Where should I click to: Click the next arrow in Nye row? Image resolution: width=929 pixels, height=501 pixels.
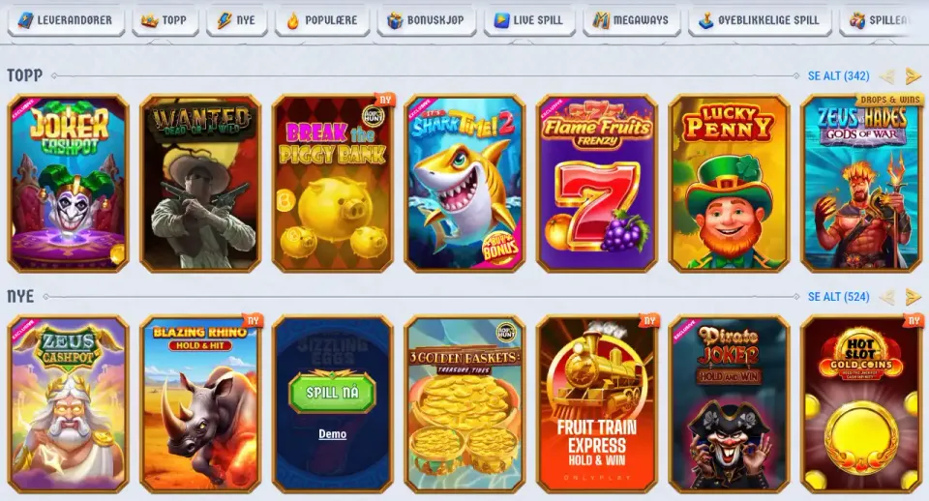913,297
